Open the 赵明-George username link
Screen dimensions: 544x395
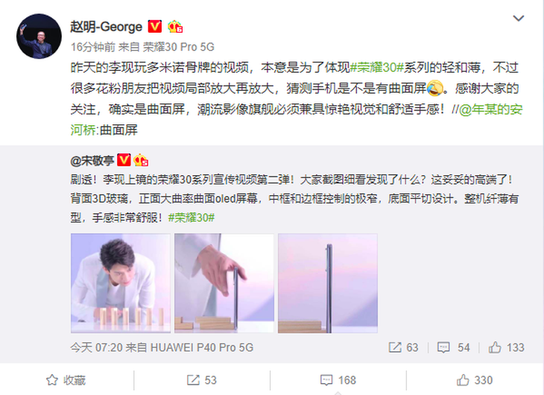pyautogui.click(x=106, y=27)
